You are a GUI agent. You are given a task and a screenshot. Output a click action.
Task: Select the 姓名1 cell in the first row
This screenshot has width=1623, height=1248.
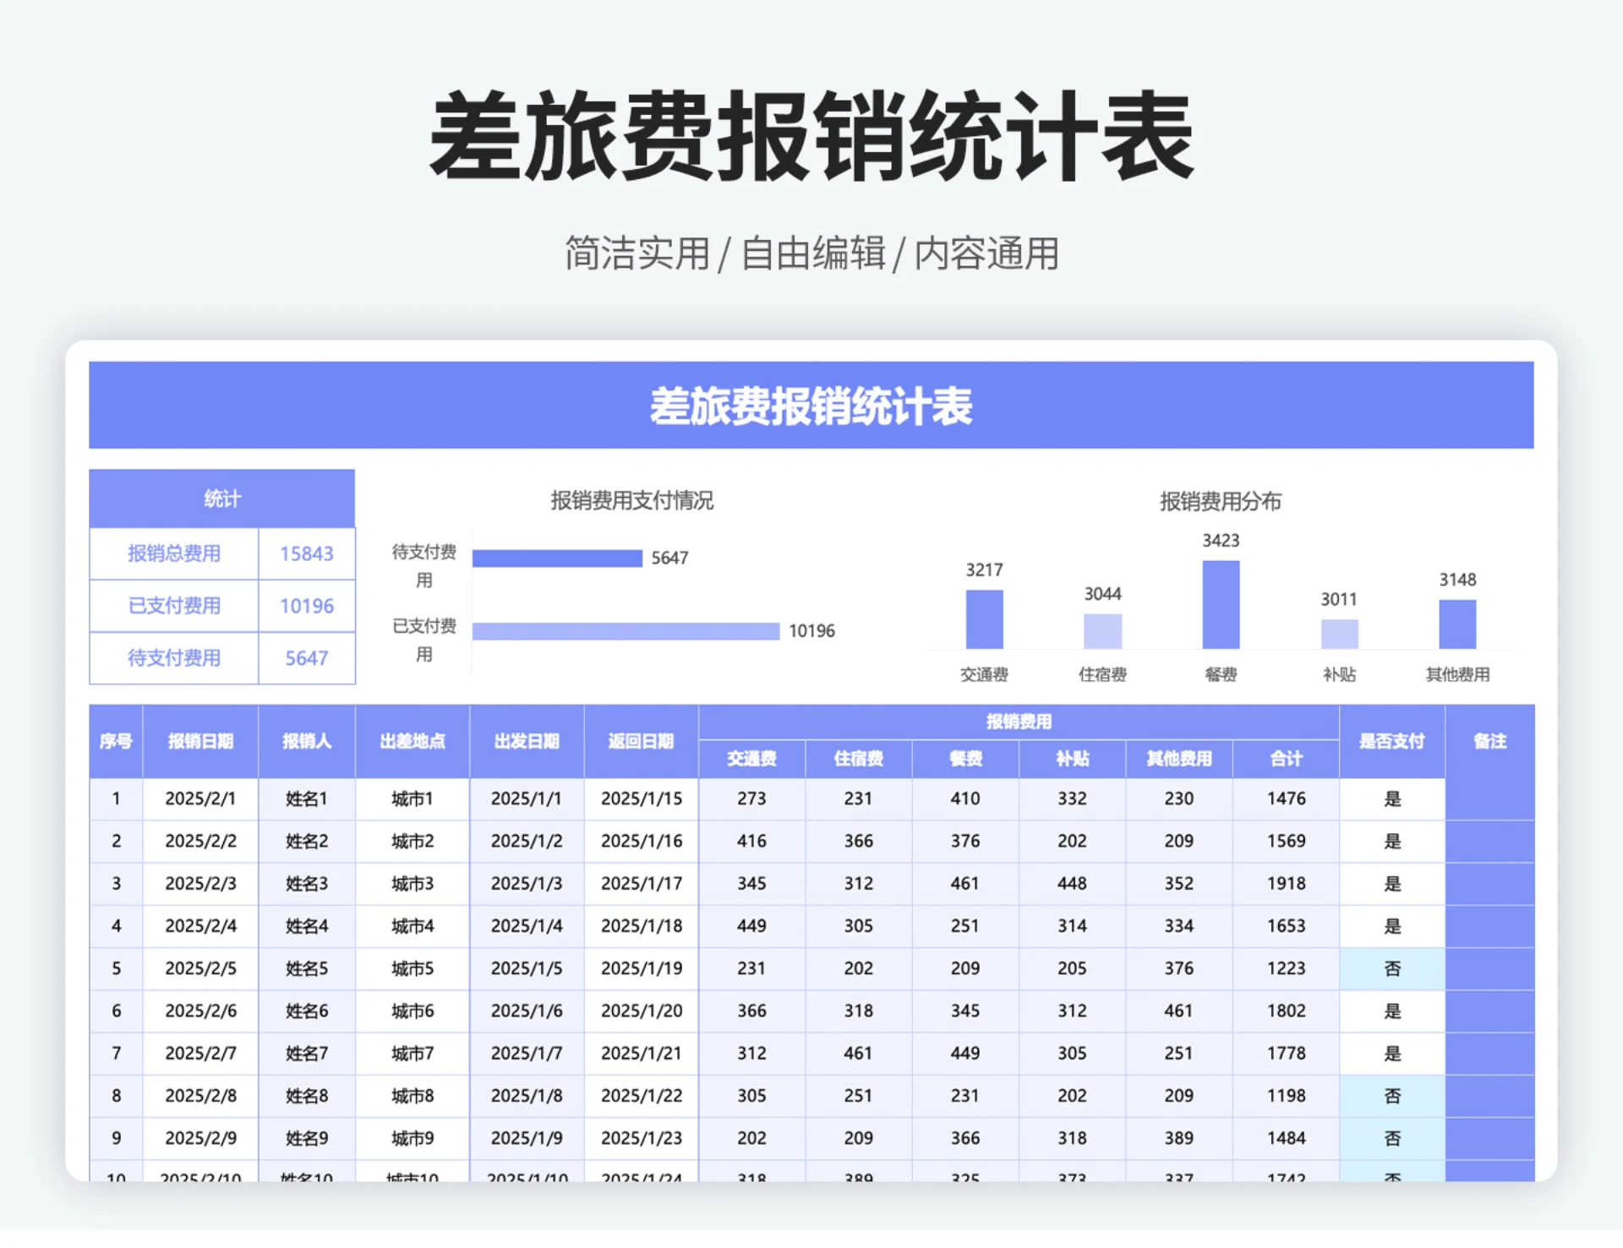pyautogui.click(x=307, y=798)
